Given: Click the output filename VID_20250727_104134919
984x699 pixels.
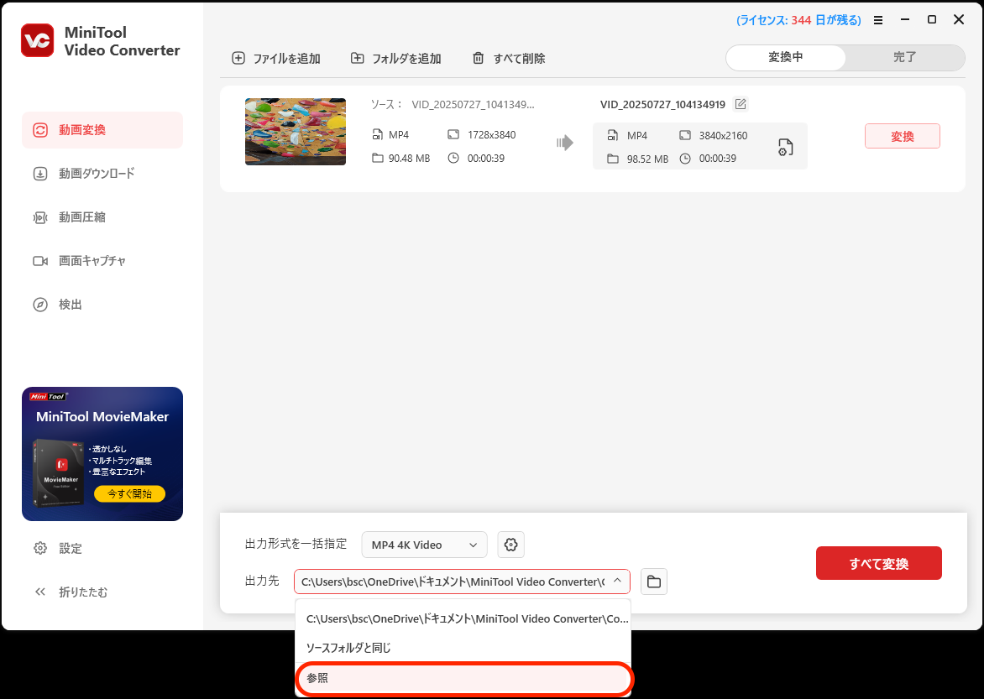Looking at the screenshot, I should [662, 105].
